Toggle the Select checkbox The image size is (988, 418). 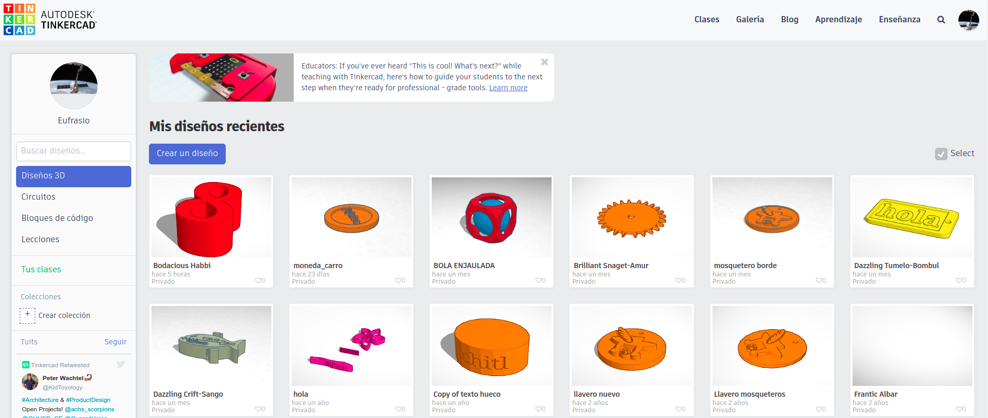pos(941,154)
